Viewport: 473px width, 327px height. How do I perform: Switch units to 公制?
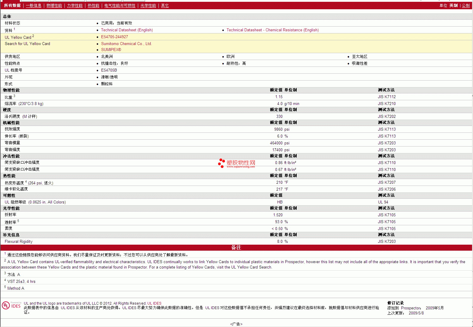(x=466, y=6)
